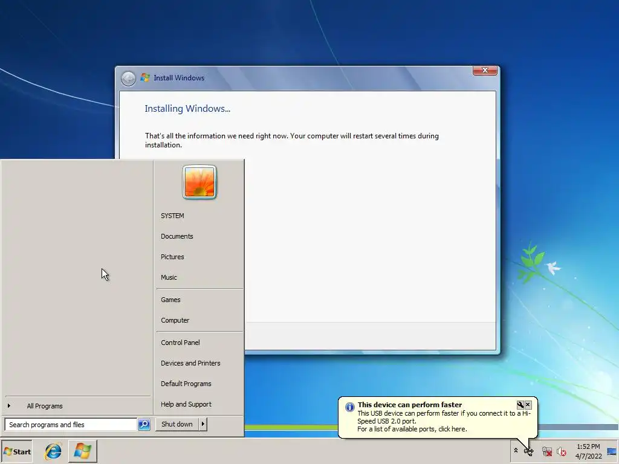Open the SYSTEM user folder

172,216
